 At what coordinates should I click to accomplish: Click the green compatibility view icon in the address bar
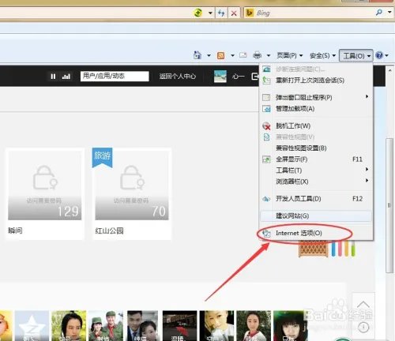(197, 13)
